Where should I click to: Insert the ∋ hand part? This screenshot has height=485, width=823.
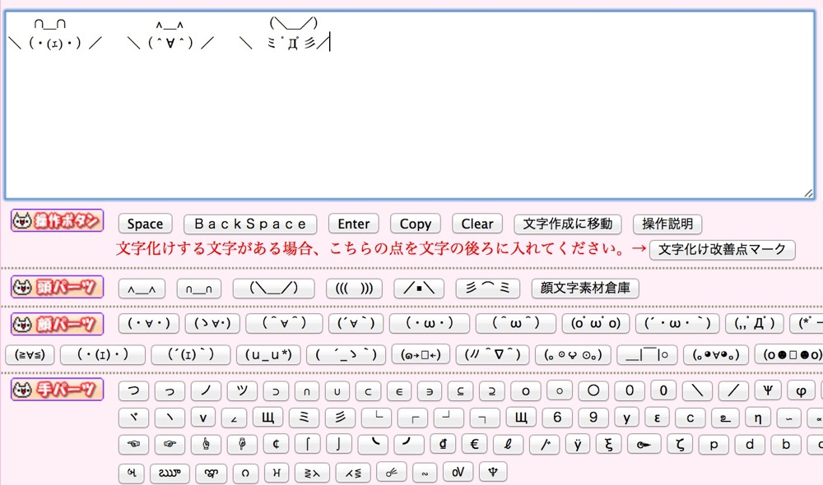pyautogui.click(x=430, y=391)
